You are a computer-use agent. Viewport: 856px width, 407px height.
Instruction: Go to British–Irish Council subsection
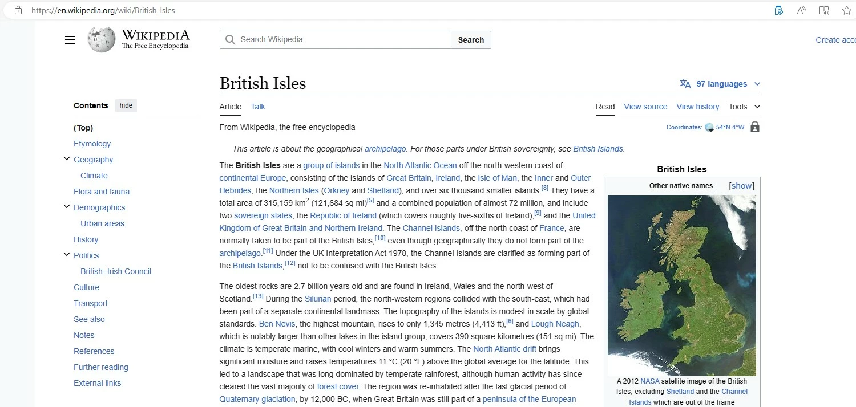coord(116,271)
